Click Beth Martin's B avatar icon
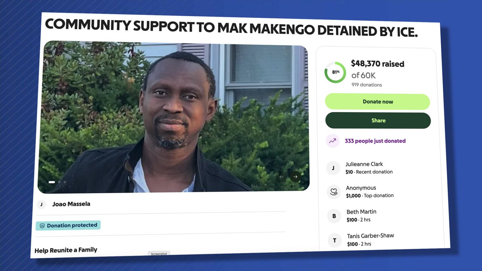The height and width of the screenshot is (271, 482). tap(334, 216)
